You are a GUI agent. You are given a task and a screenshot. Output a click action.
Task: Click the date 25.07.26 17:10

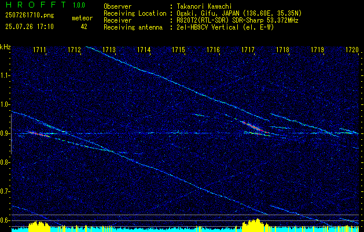coord(30,27)
